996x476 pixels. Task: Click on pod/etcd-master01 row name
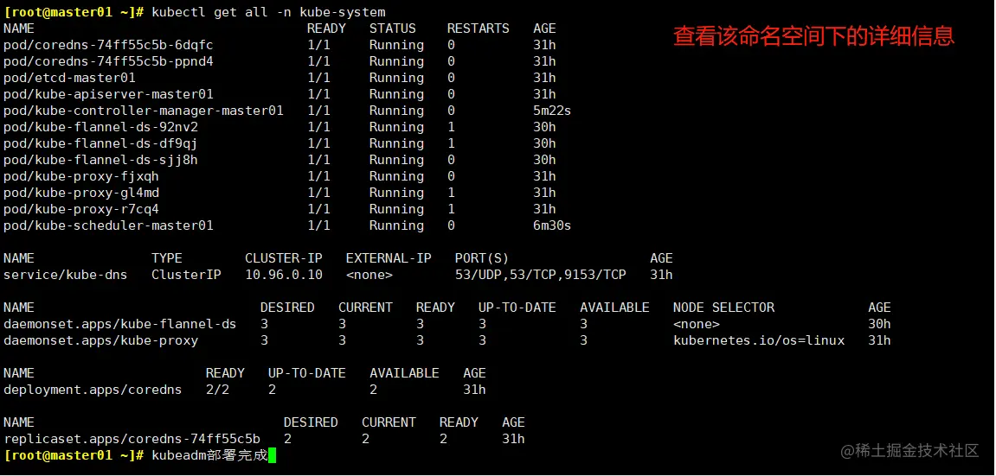(x=69, y=78)
